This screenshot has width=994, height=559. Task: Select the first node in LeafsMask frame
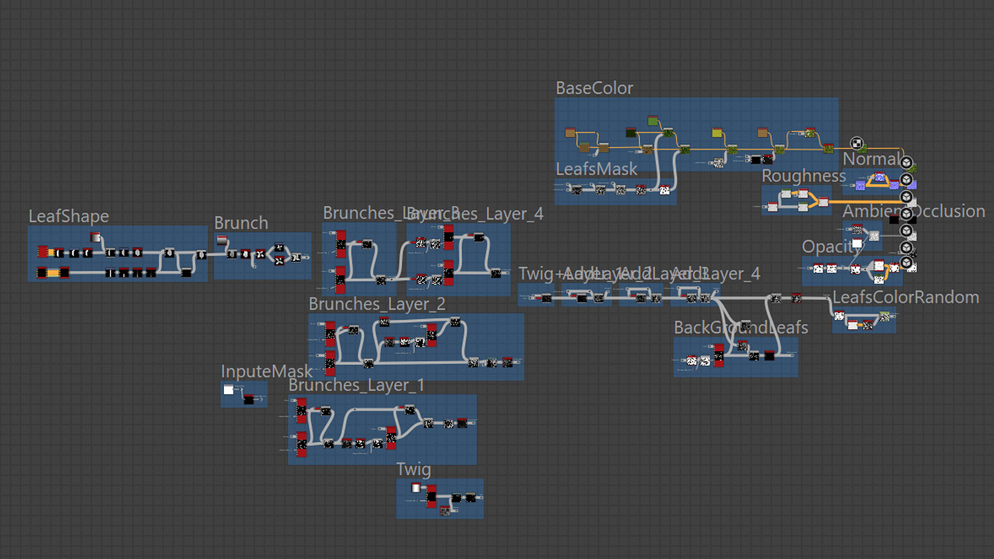click(x=577, y=190)
